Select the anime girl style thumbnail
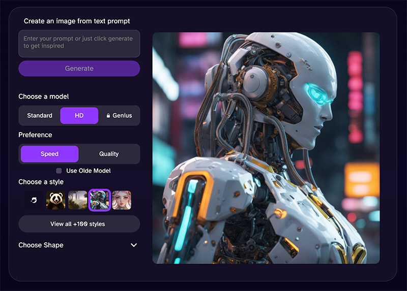Image resolution: width=407 pixels, height=291 pixels. pos(122,200)
